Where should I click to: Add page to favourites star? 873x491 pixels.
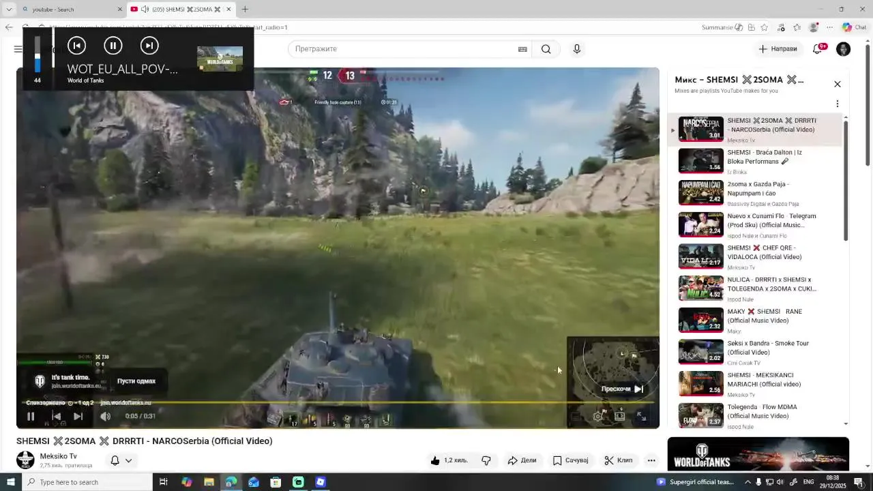coord(765,27)
